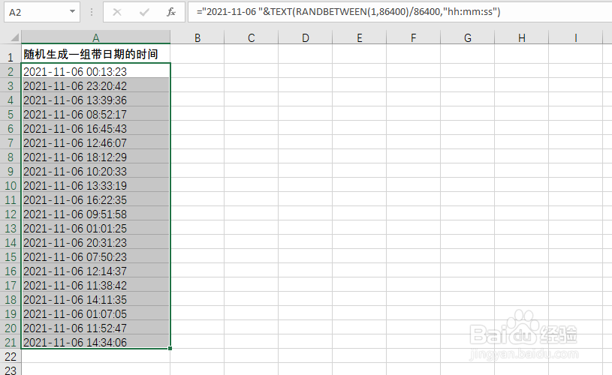Click header cell 随机生成一组带日期的时间

95,54
